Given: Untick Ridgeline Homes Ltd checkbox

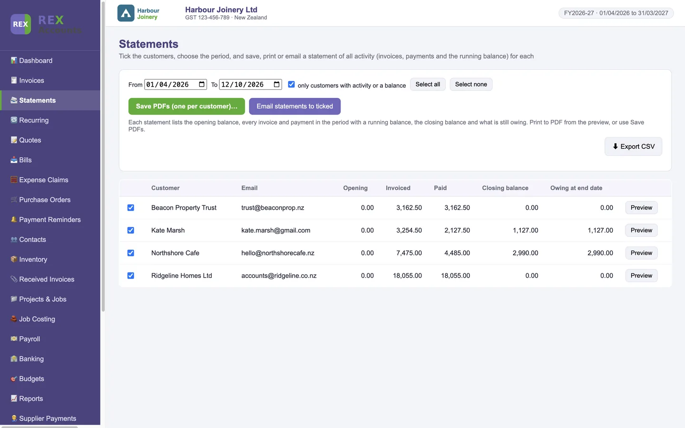Looking at the screenshot, I should (x=131, y=276).
